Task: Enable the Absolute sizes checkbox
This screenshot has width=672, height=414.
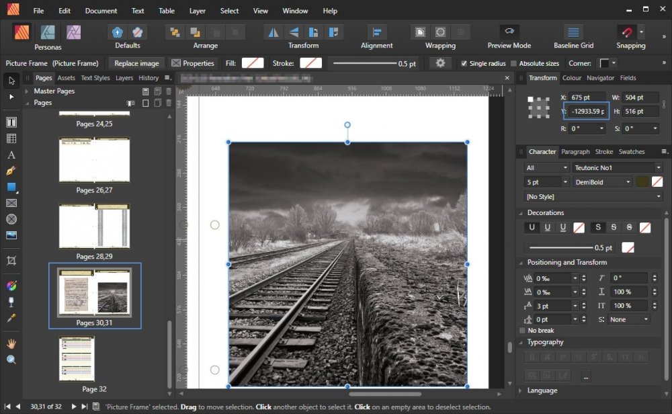Action: (x=514, y=63)
